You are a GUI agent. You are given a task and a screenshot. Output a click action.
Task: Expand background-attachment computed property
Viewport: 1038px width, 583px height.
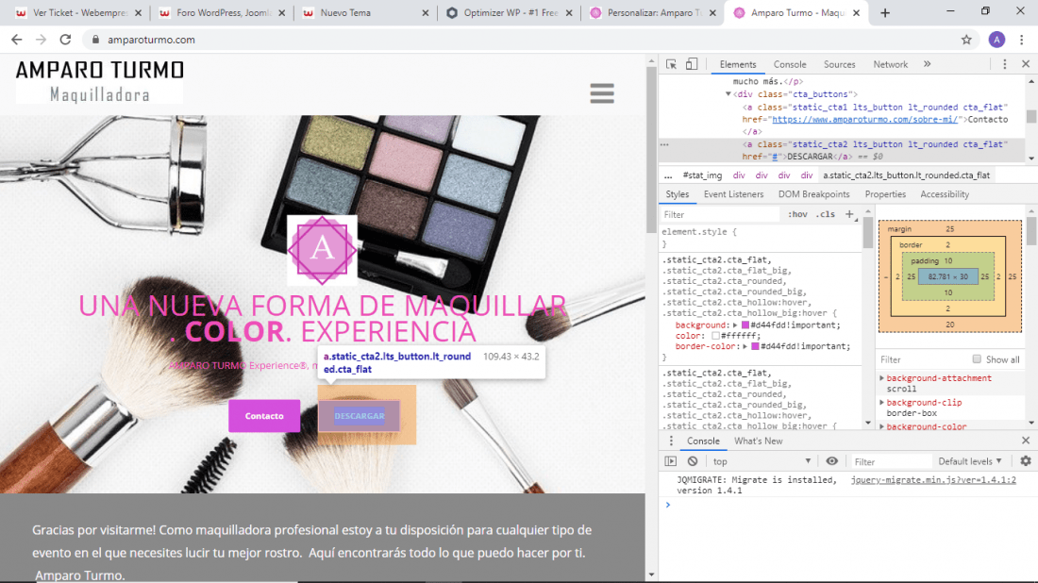pos(881,378)
